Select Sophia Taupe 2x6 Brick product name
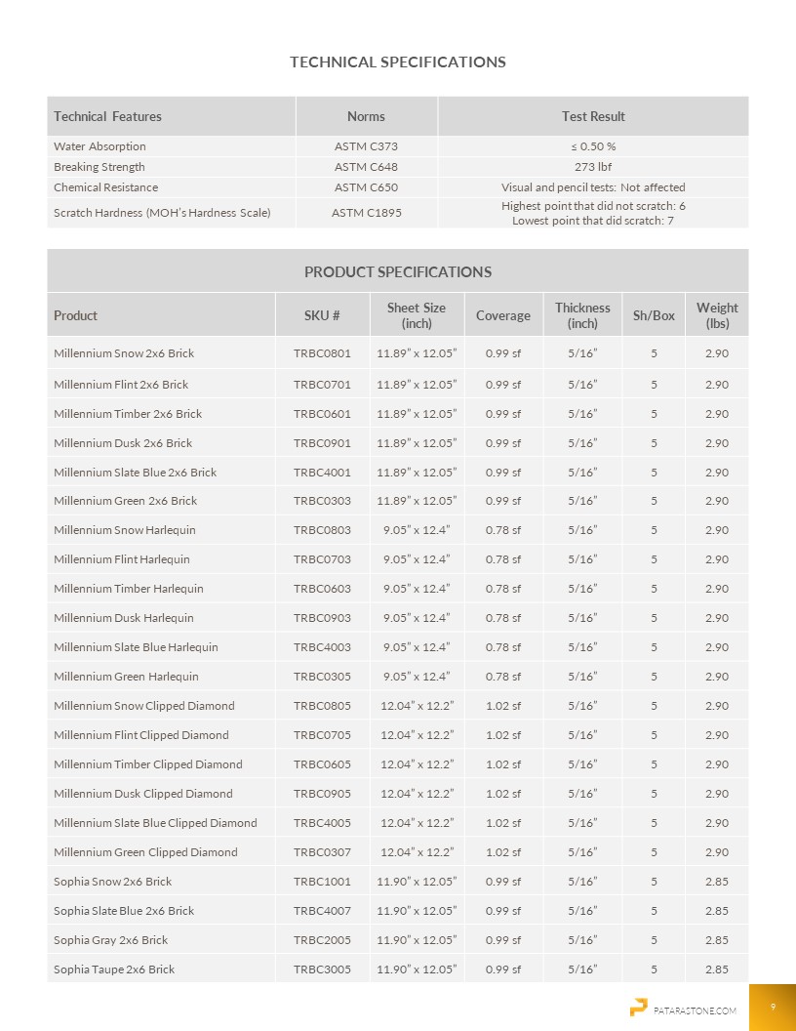This screenshot has height=1031, width=796. point(114,969)
